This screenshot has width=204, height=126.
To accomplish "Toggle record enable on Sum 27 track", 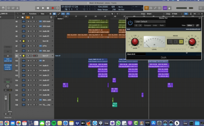I will pos(34,56).
